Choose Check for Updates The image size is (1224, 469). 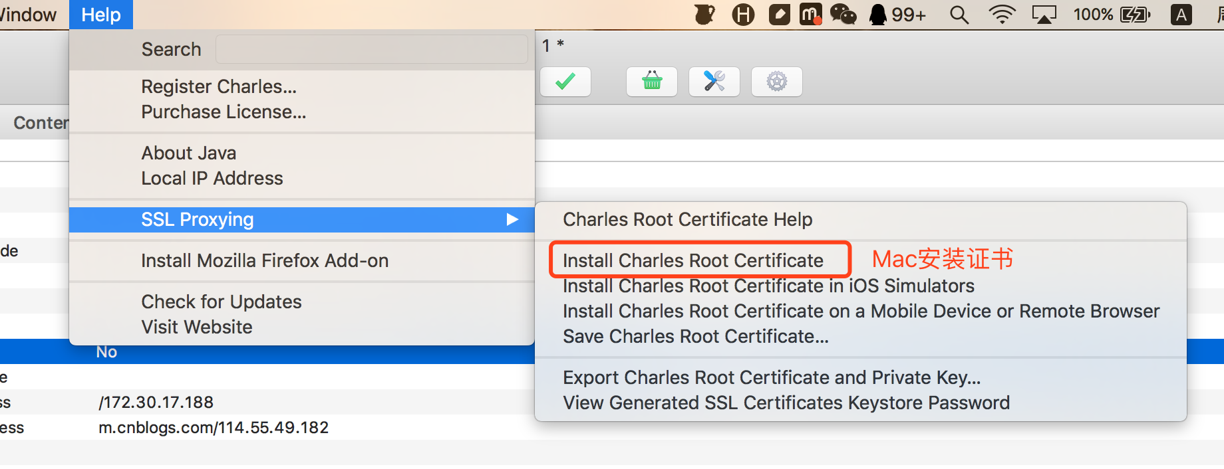[222, 302]
